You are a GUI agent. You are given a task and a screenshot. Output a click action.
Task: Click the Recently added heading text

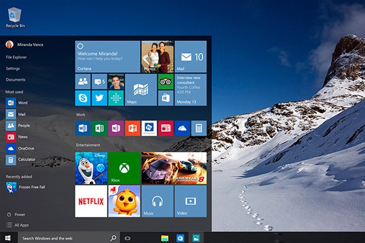(x=19, y=176)
